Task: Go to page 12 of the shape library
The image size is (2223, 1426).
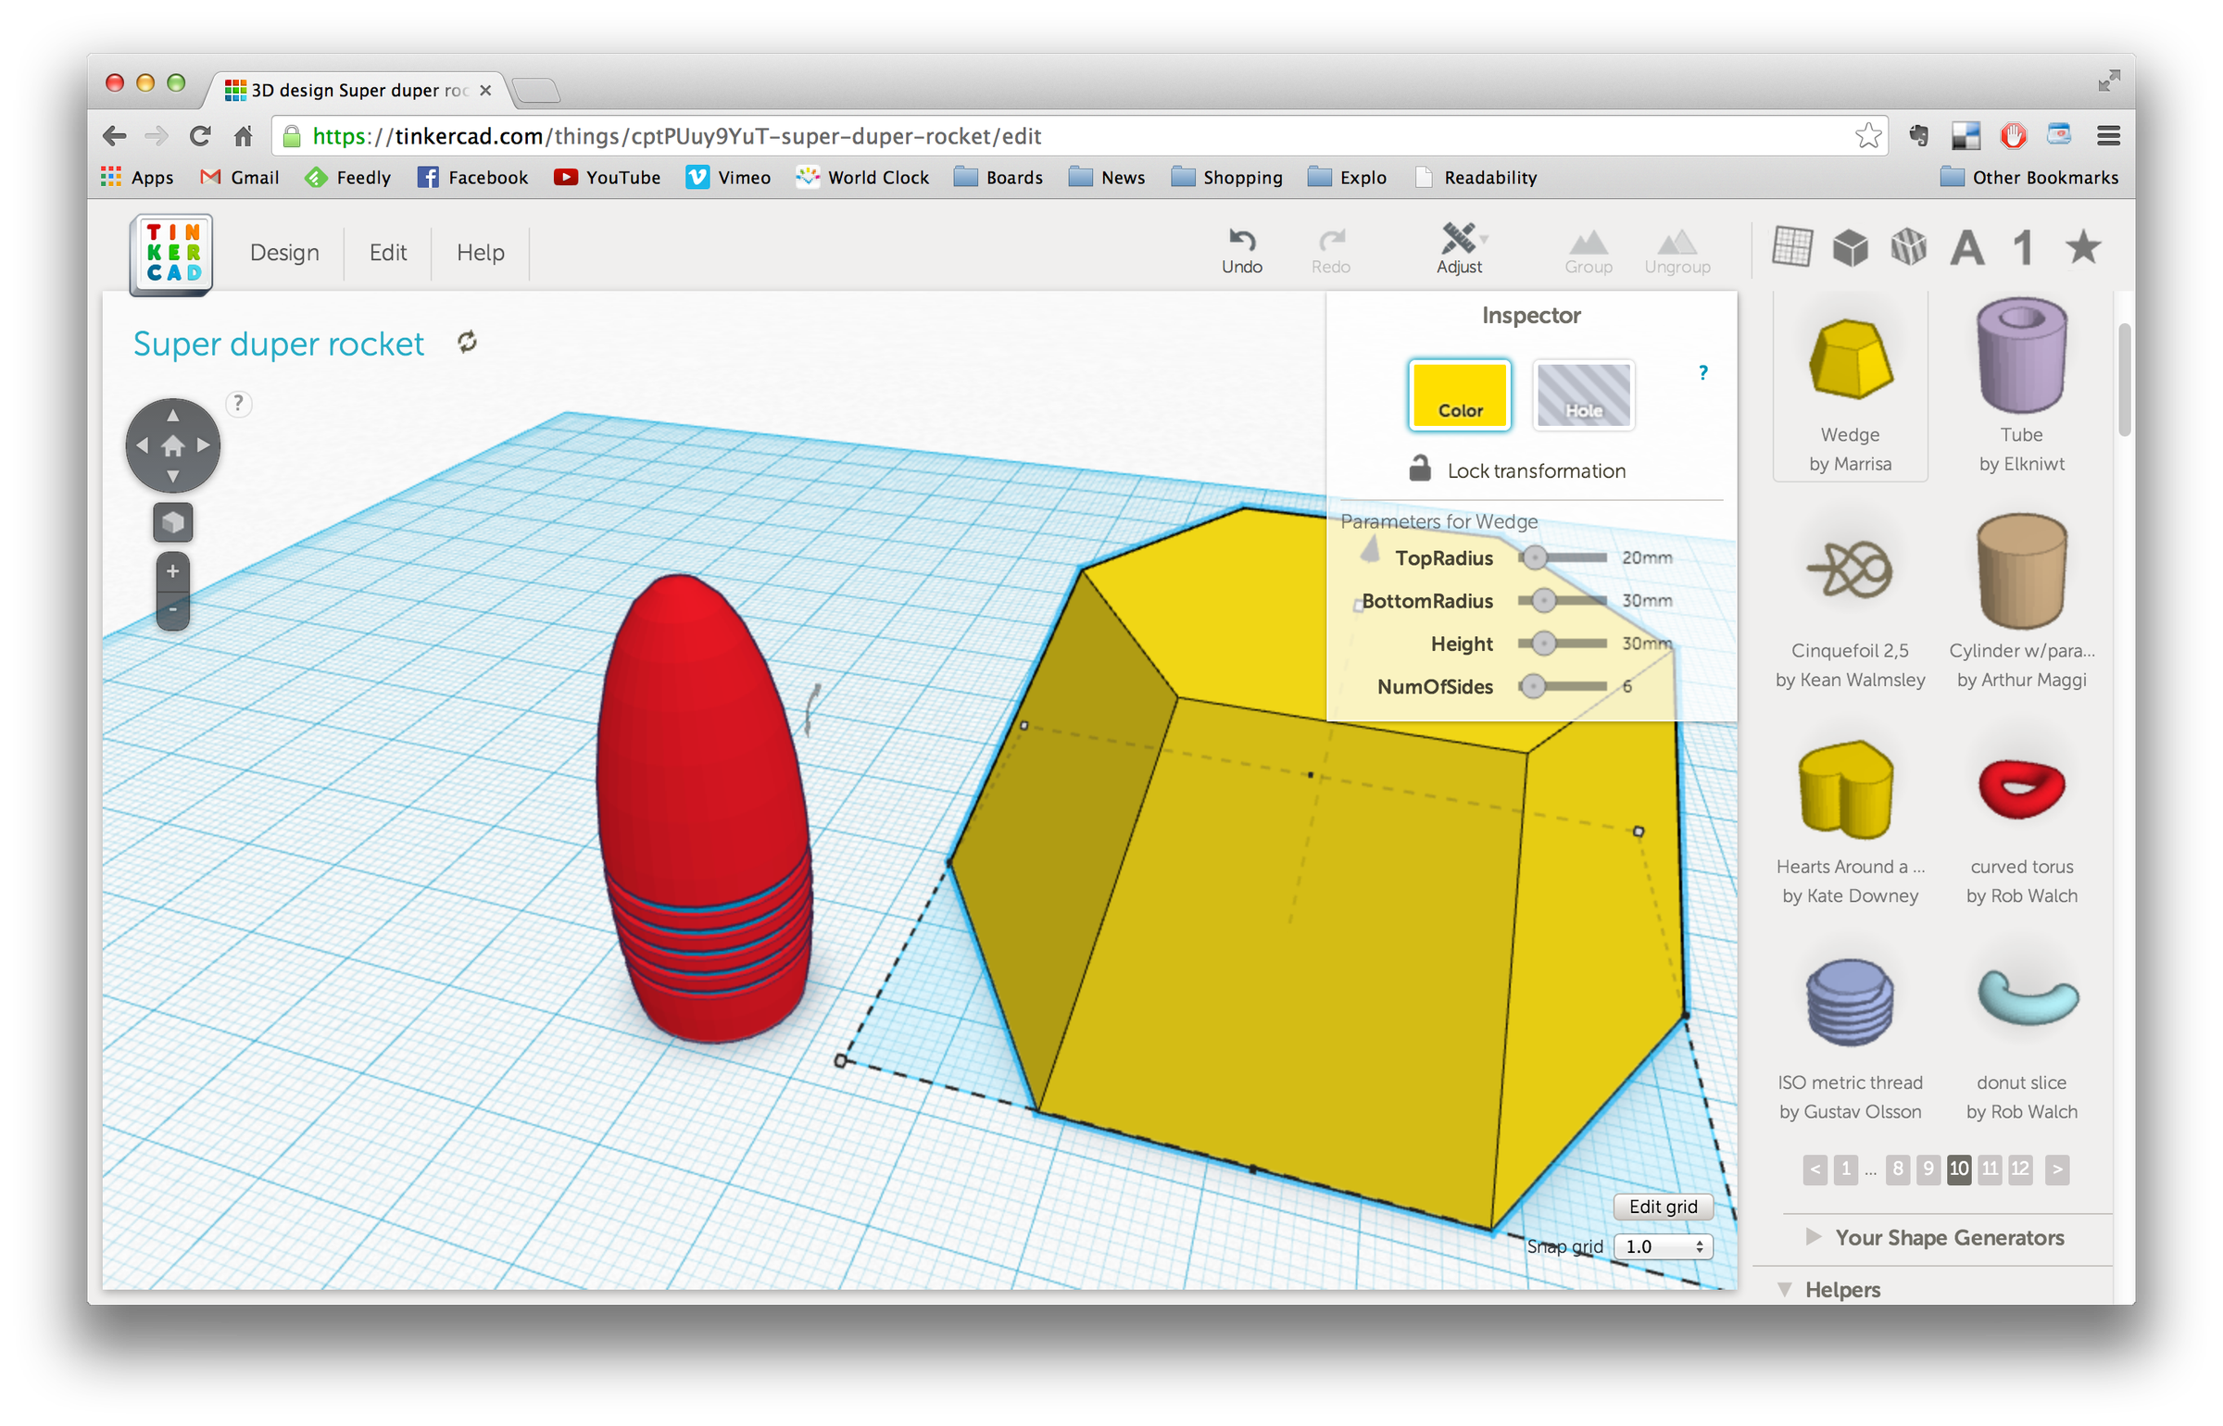Action: click(x=2020, y=1169)
